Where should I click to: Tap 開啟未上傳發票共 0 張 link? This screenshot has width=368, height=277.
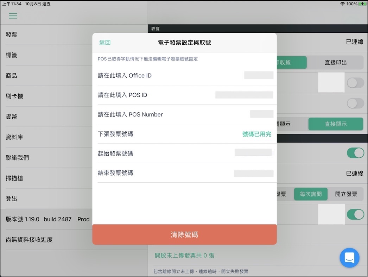[184, 256]
